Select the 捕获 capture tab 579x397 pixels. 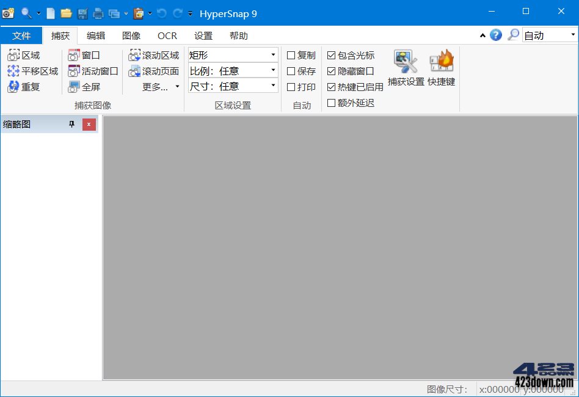point(60,35)
